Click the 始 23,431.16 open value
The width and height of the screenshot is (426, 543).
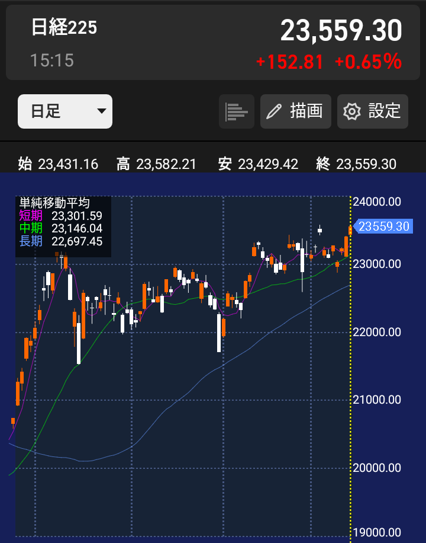58,164
